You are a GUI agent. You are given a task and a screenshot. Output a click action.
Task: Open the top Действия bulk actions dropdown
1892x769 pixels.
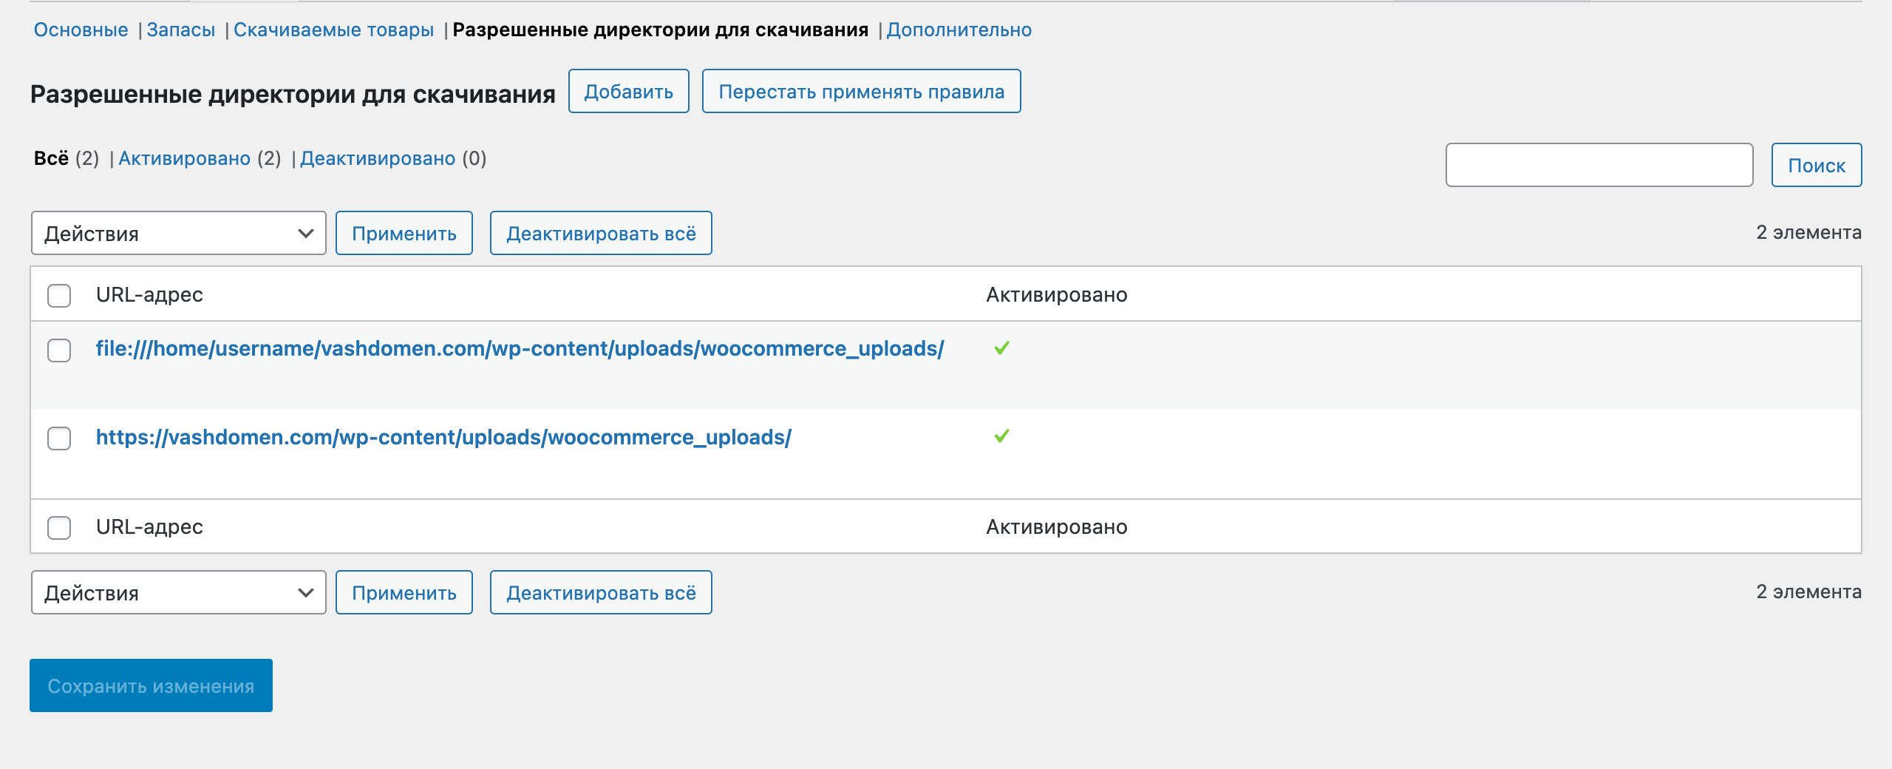tap(178, 234)
